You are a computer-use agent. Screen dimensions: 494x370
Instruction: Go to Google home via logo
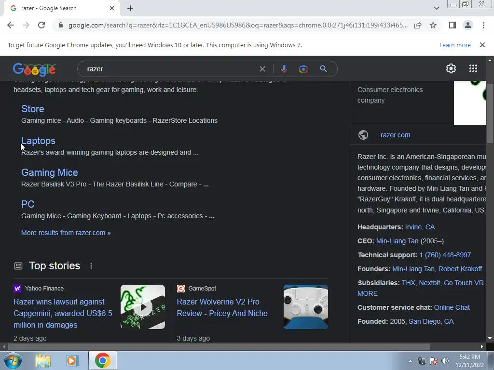tap(34, 69)
